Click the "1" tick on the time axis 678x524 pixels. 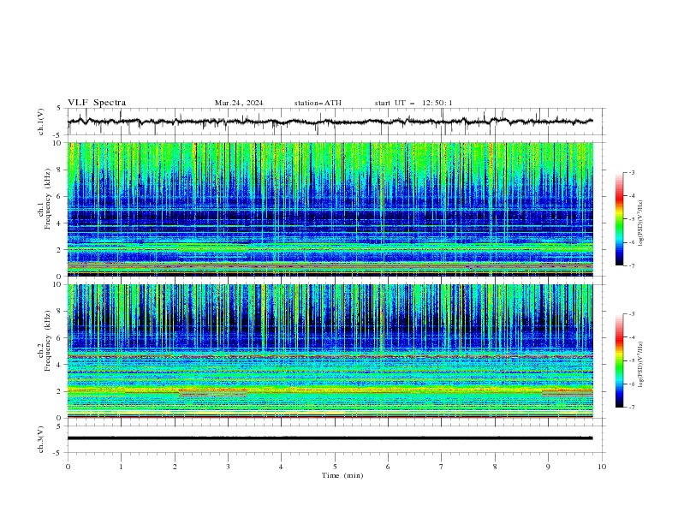tap(121, 467)
